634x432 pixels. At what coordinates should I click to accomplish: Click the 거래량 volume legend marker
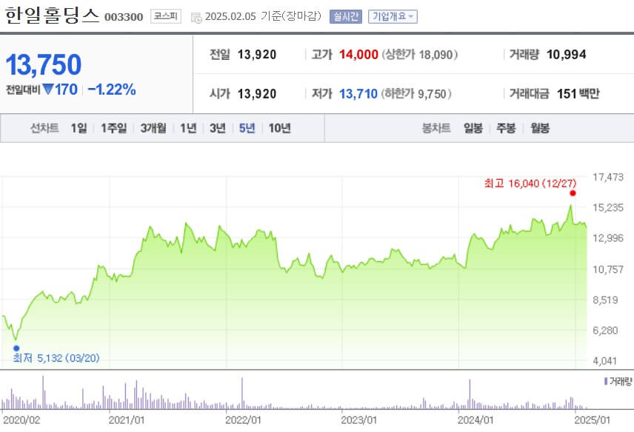click(606, 381)
